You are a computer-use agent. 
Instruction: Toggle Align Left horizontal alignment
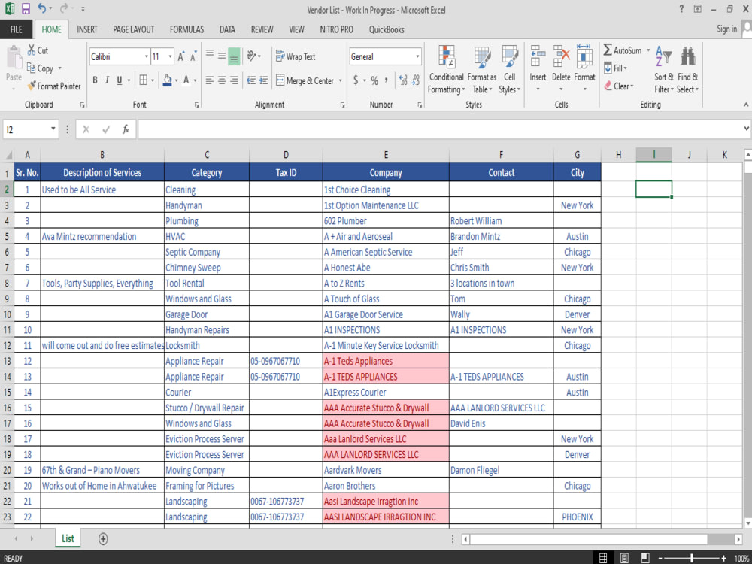(x=210, y=80)
